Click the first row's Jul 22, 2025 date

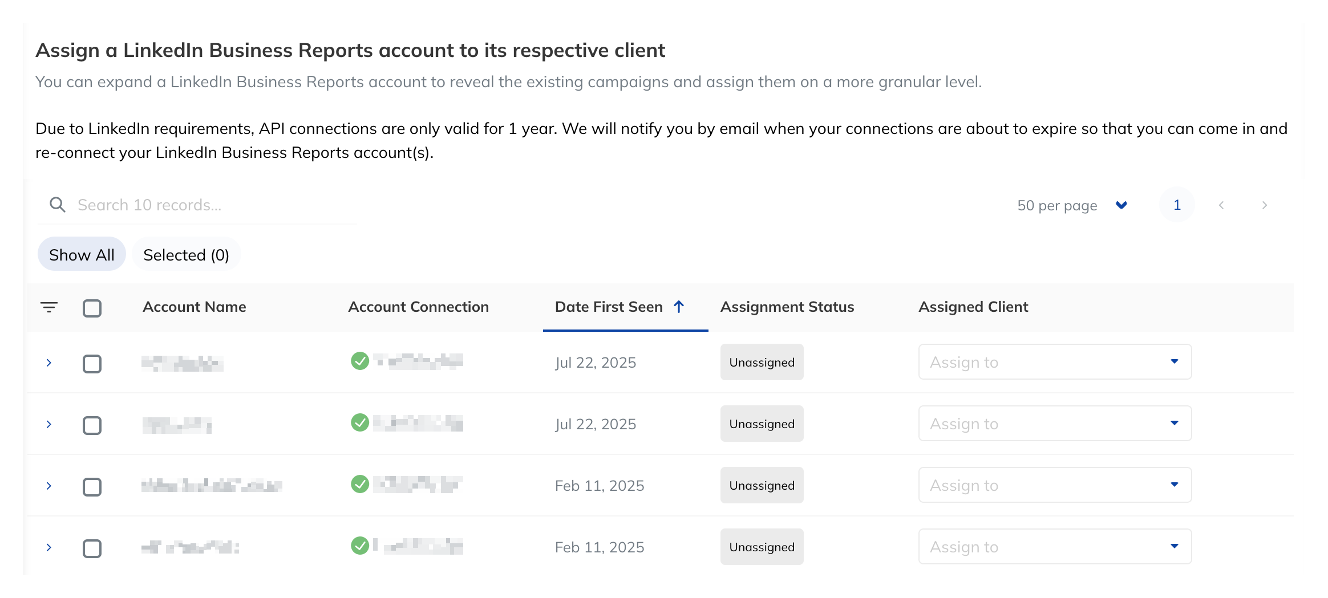[x=596, y=363]
